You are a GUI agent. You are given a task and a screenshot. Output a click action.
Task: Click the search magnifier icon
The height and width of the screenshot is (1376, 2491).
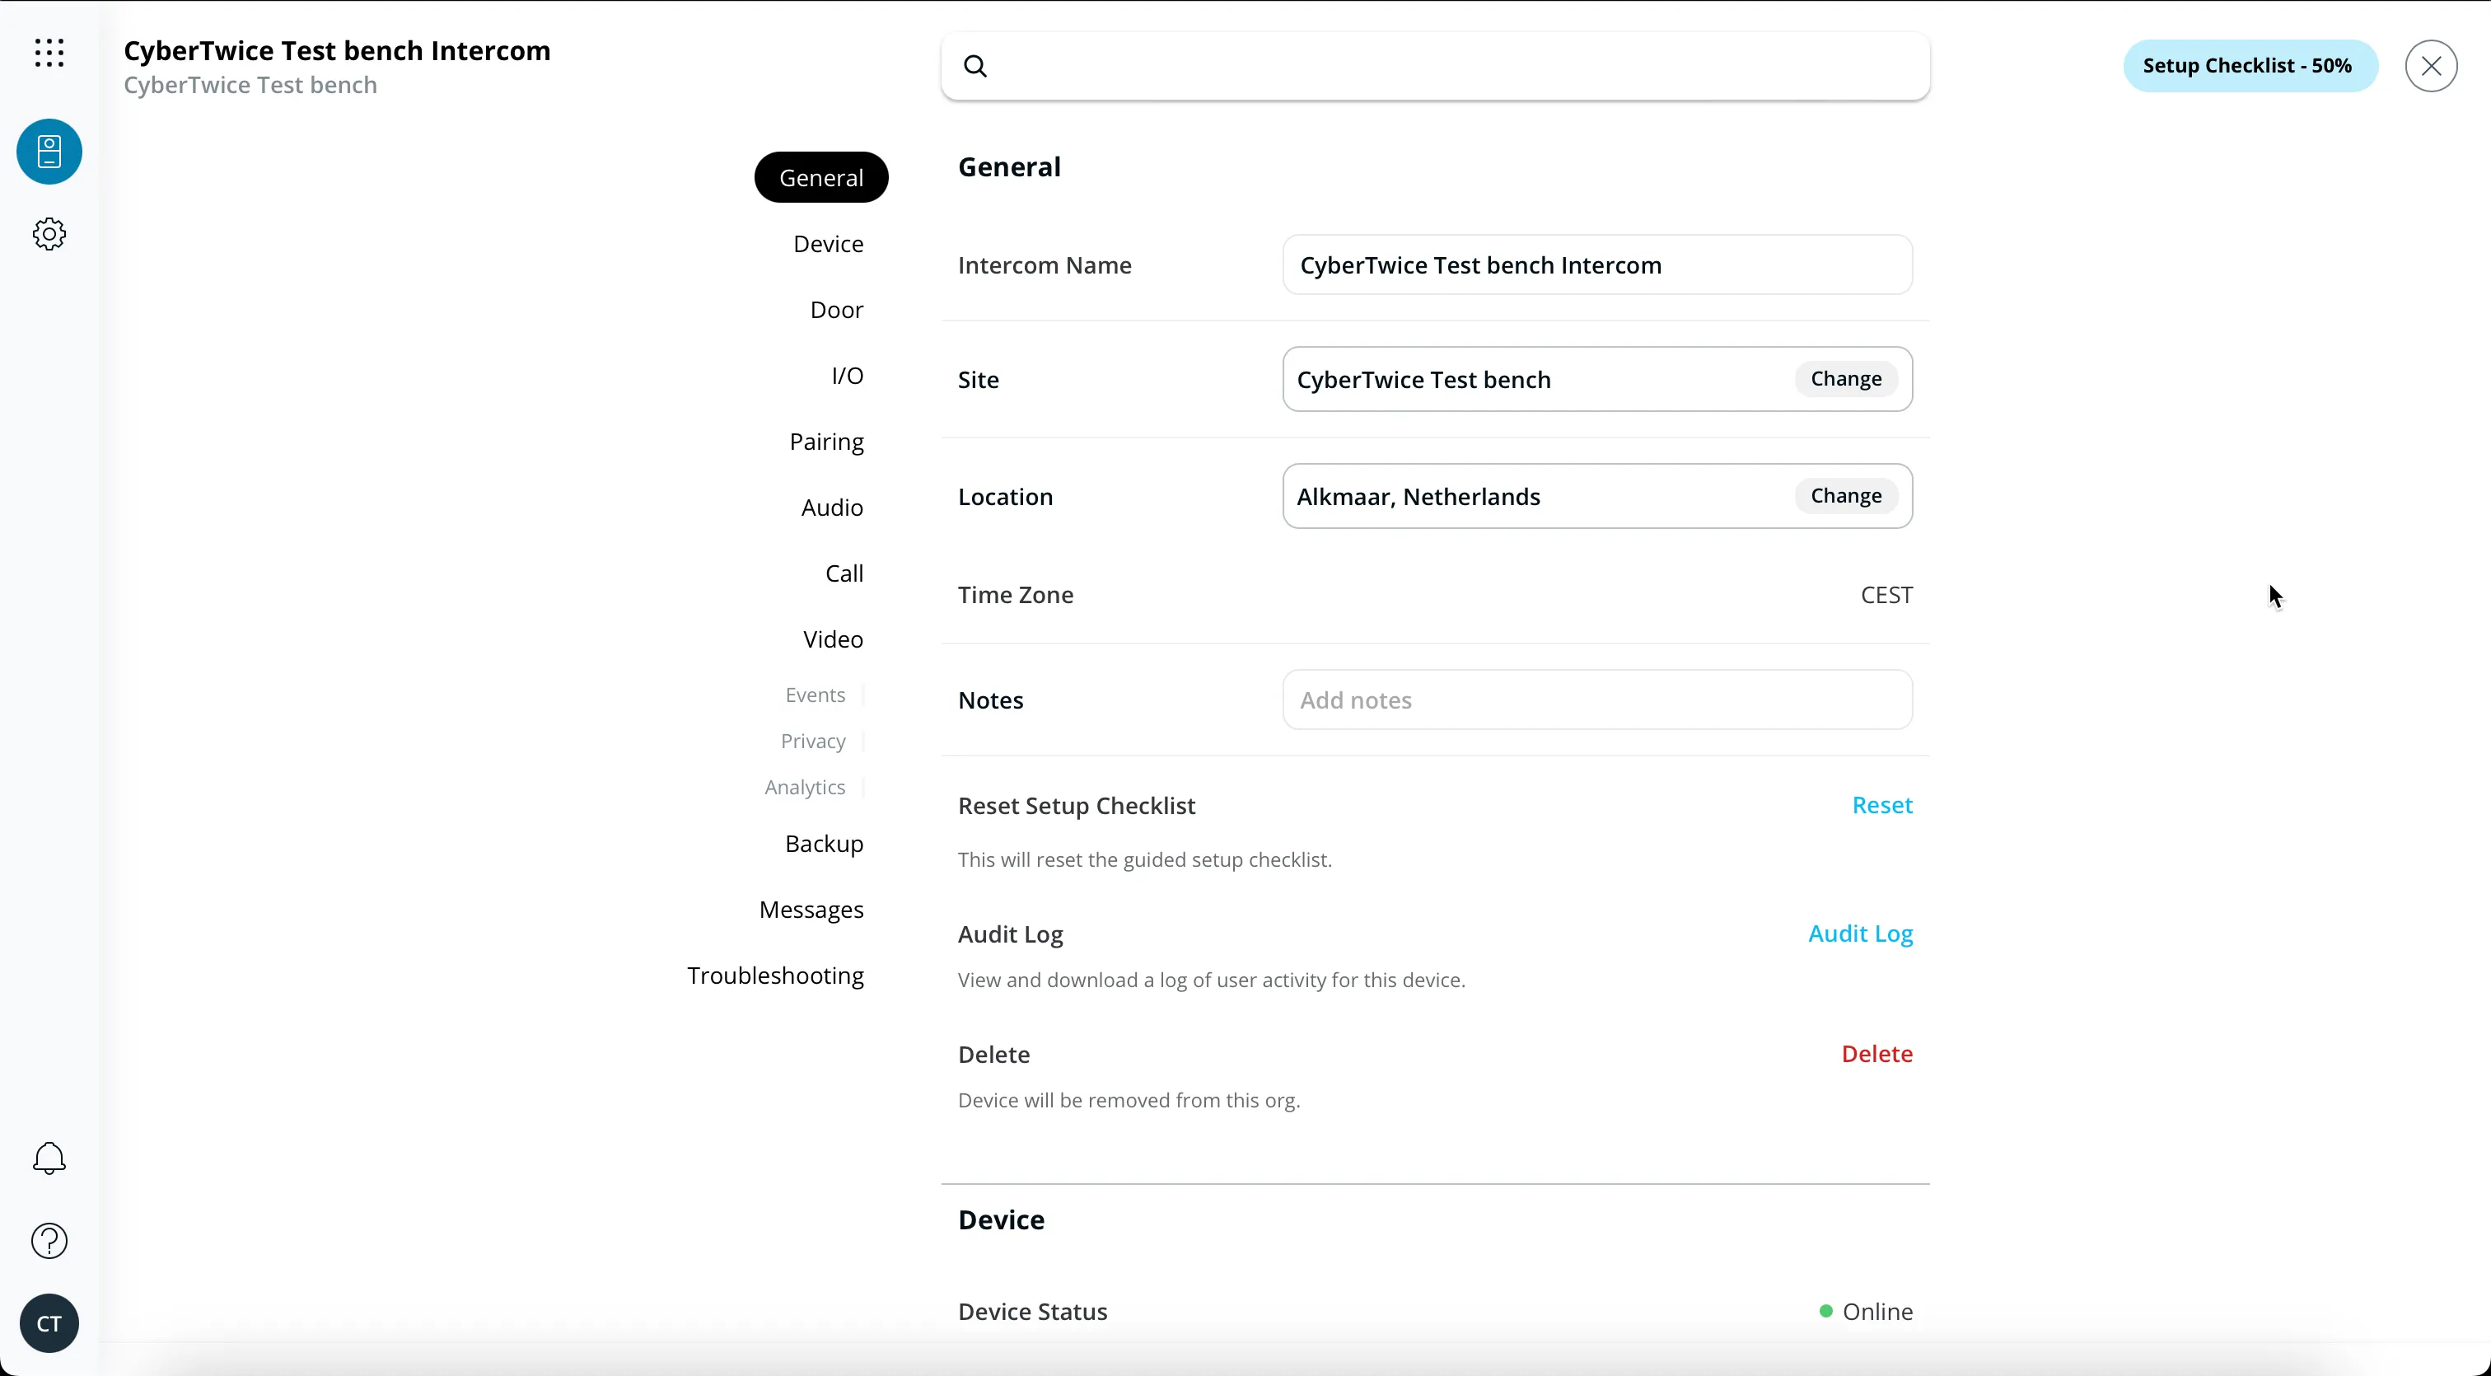click(x=975, y=66)
